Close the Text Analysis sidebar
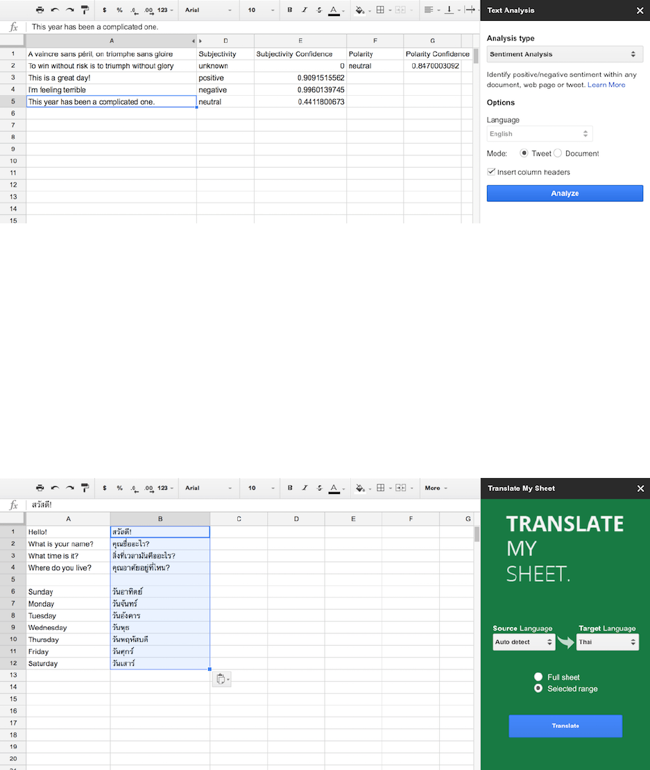The width and height of the screenshot is (650, 770). (x=640, y=10)
